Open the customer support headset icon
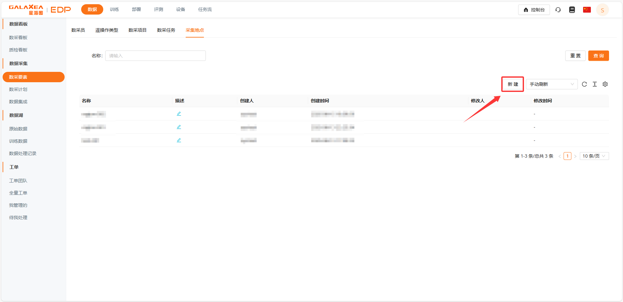 558,10
